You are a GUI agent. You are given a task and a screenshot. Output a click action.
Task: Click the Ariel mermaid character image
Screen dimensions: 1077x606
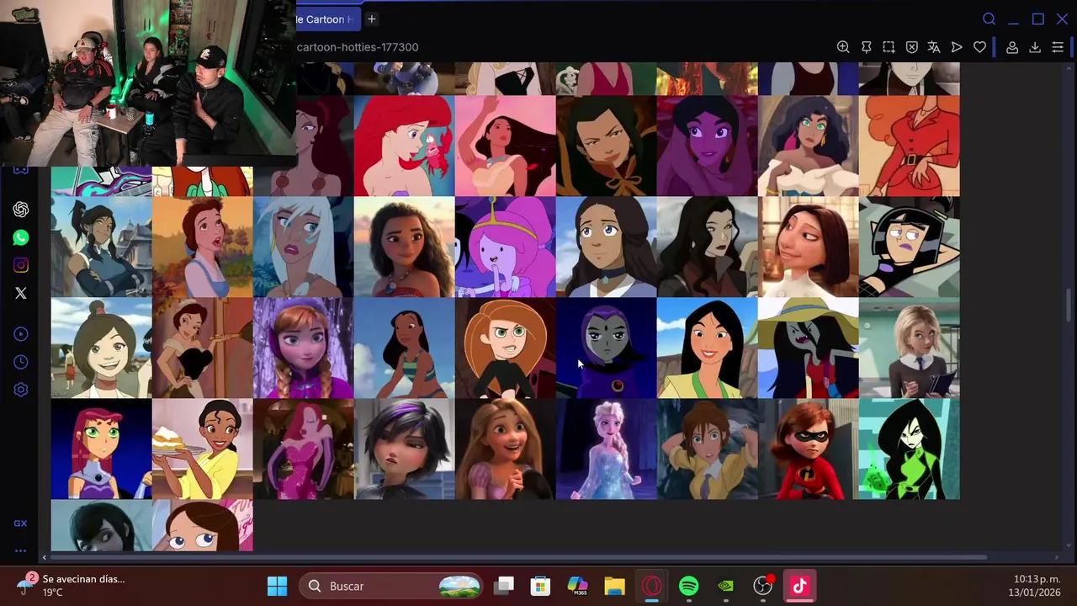pos(404,146)
